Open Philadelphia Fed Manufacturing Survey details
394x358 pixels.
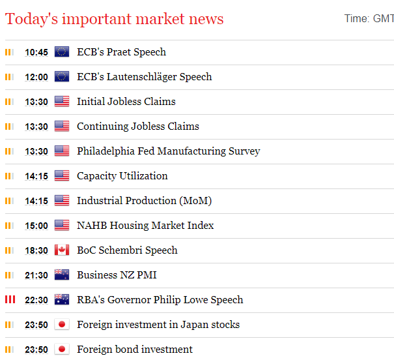pyautogui.click(x=169, y=151)
